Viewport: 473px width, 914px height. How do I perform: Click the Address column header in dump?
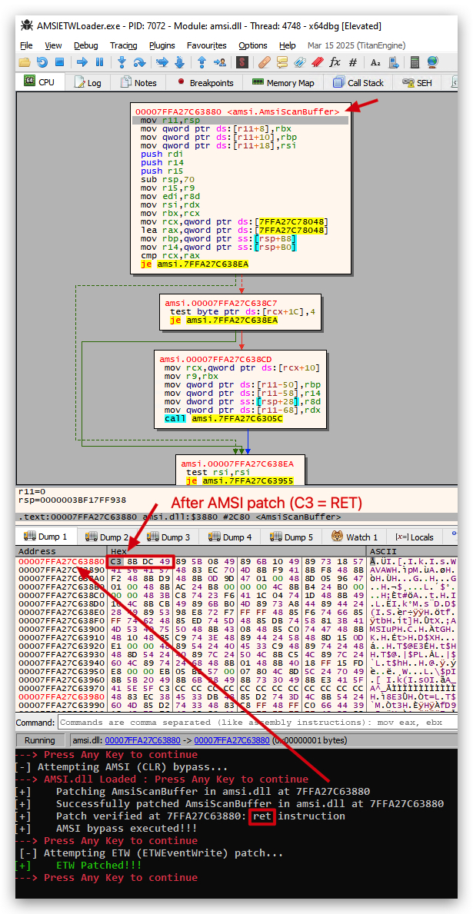61,551
